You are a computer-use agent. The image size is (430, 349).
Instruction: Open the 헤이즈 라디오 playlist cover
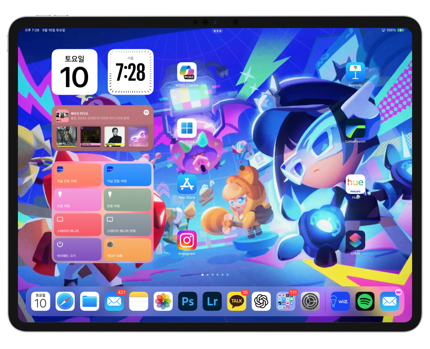[x=62, y=116]
